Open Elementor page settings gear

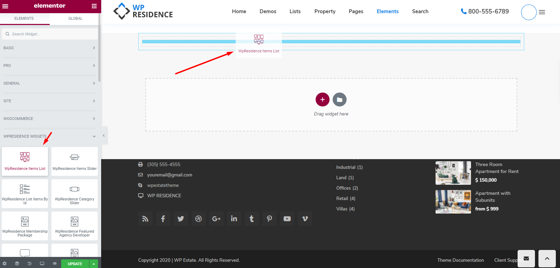[x=5, y=263]
